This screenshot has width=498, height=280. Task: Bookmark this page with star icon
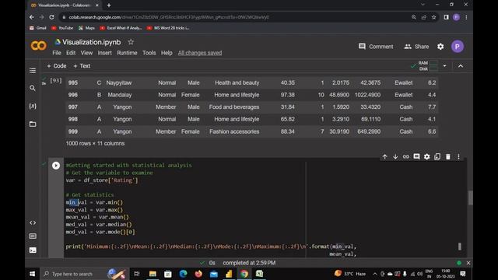point(434,17)
